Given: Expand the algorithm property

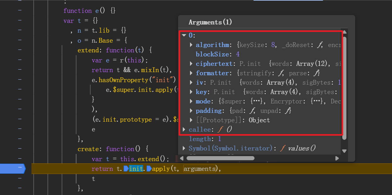Looking at the screenshot, I should click(191, 45).
